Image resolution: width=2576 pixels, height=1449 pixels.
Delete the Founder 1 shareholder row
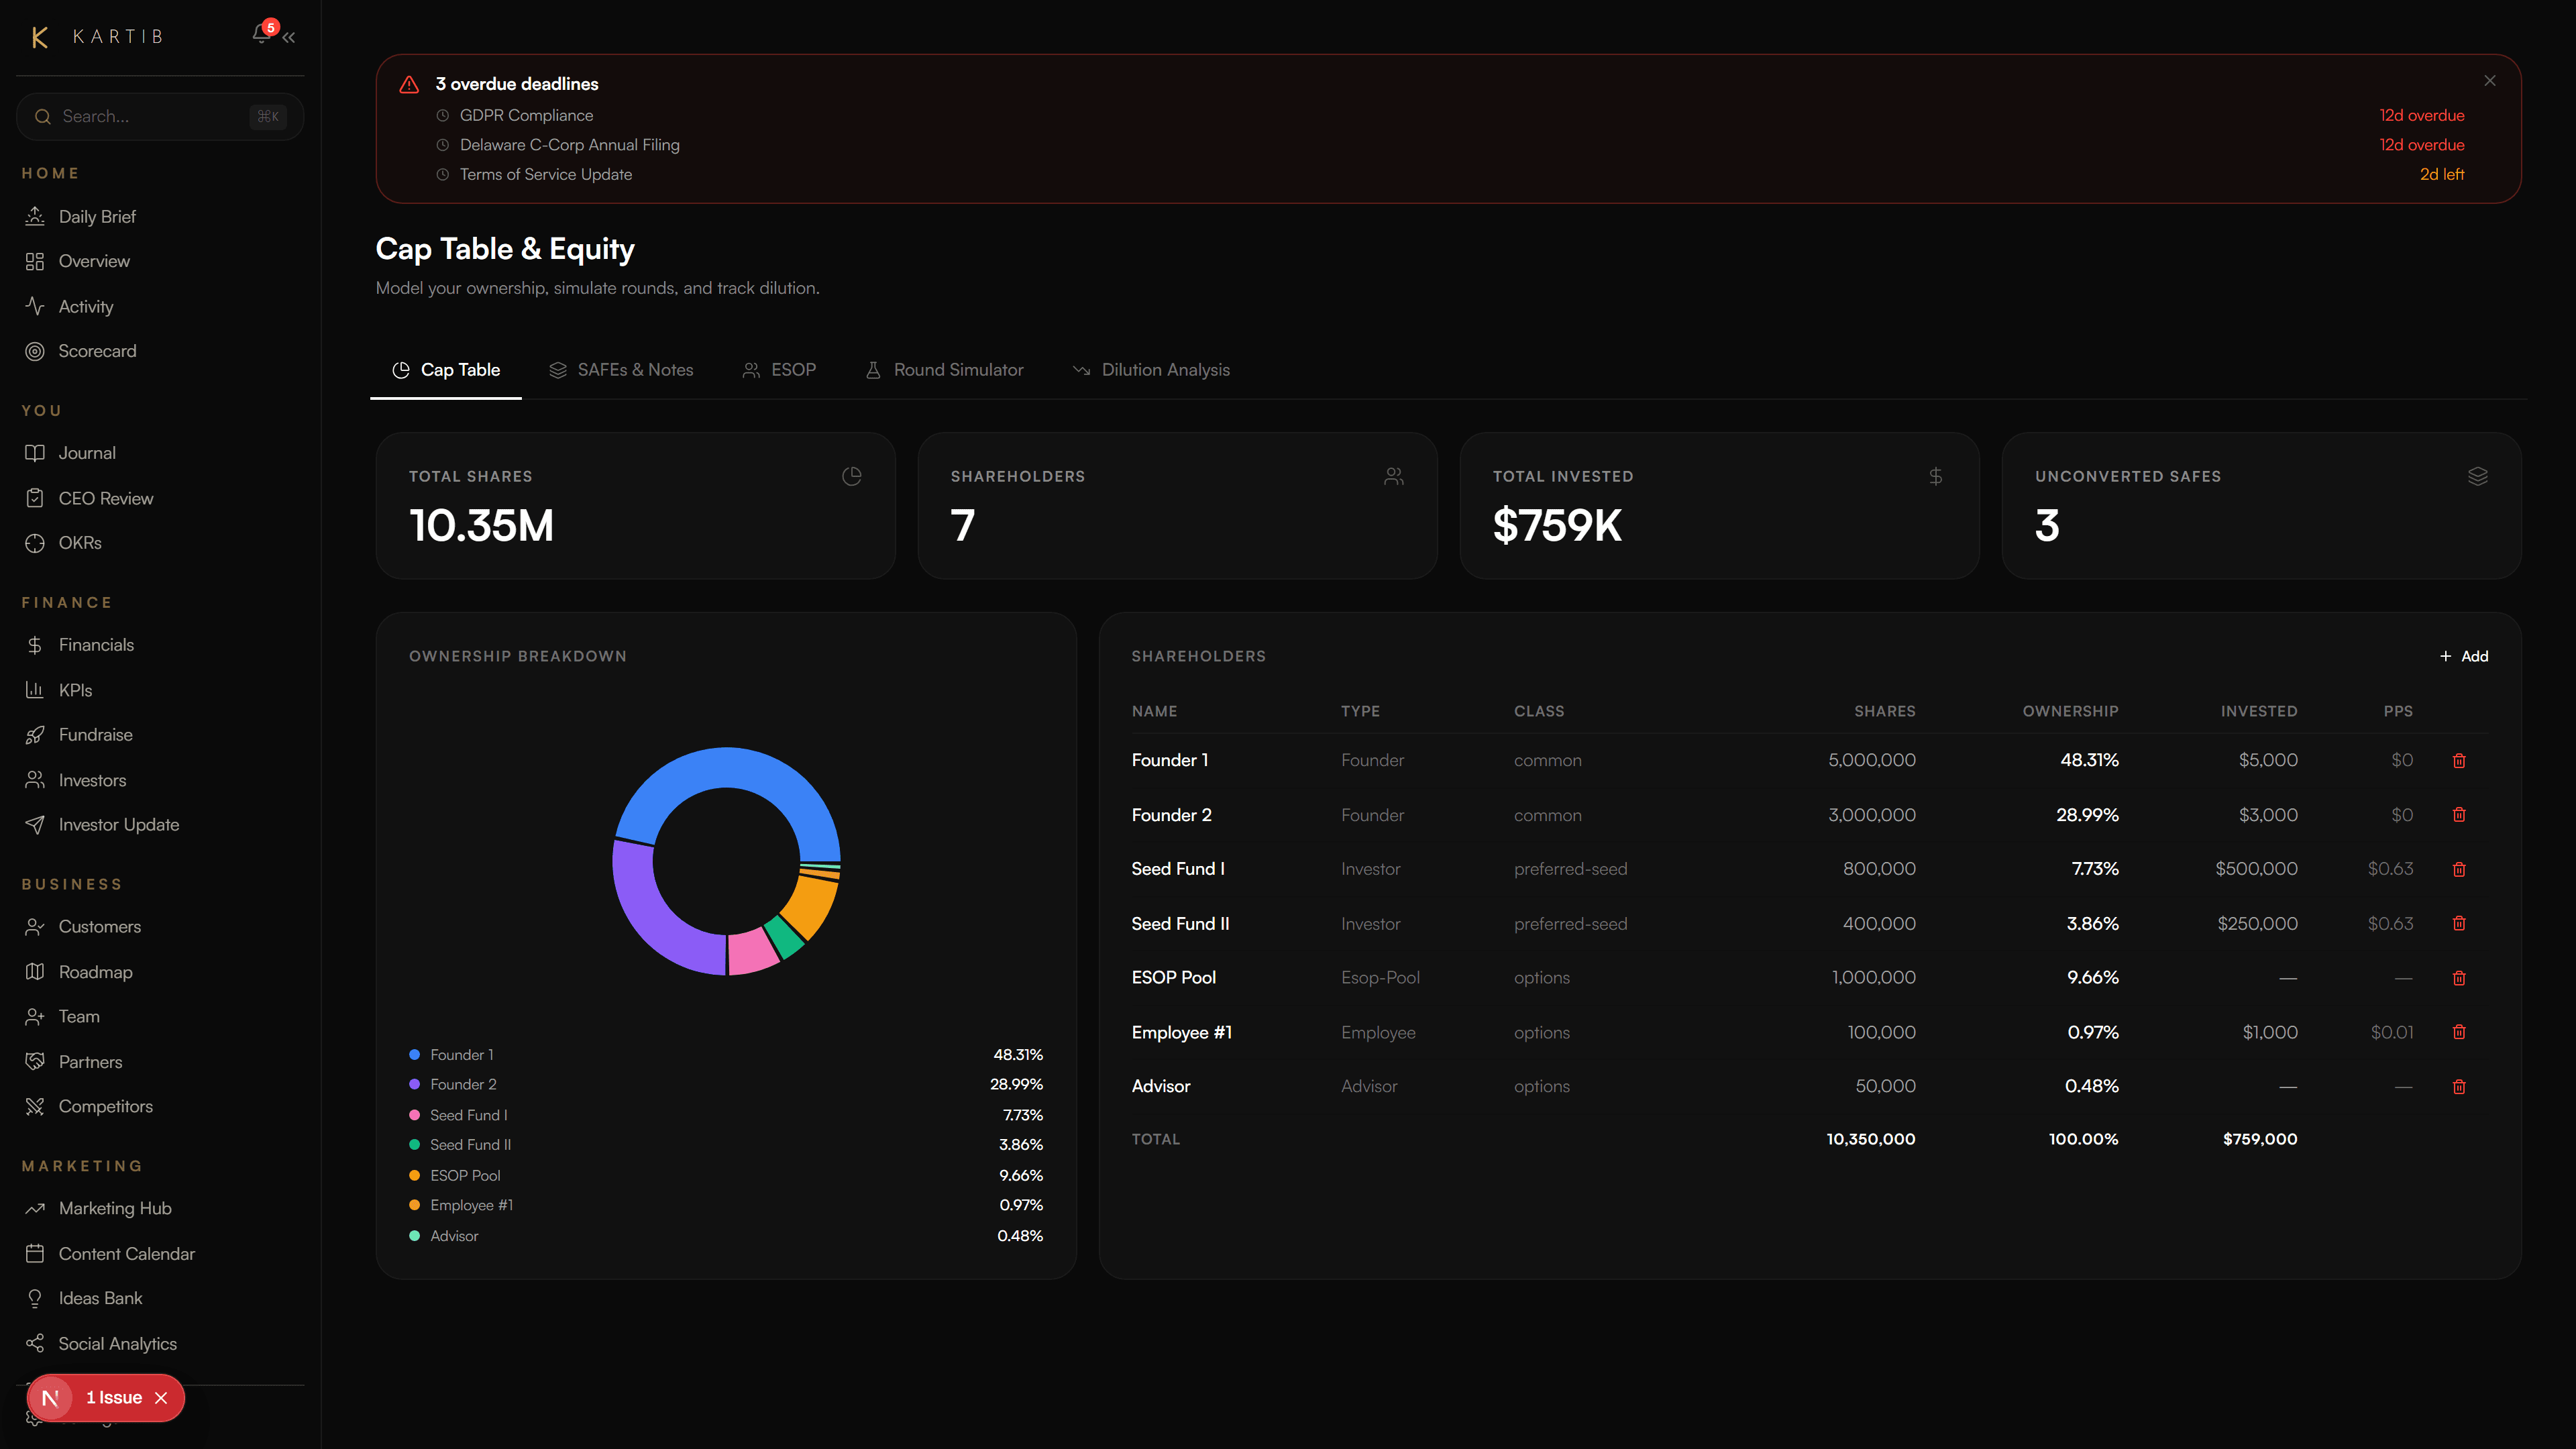(x=2459, y=761)
